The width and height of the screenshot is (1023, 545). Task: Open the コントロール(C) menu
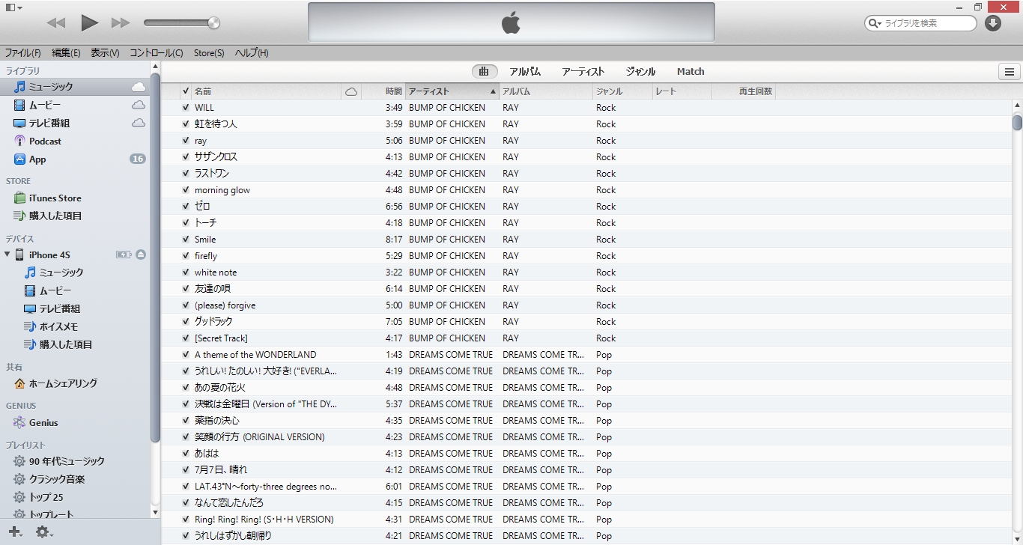[157, 53]
